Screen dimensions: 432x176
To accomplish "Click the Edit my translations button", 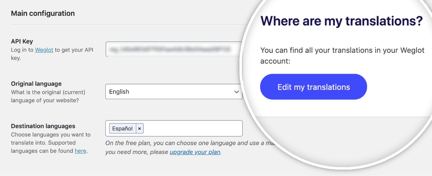I will (313, 87).
